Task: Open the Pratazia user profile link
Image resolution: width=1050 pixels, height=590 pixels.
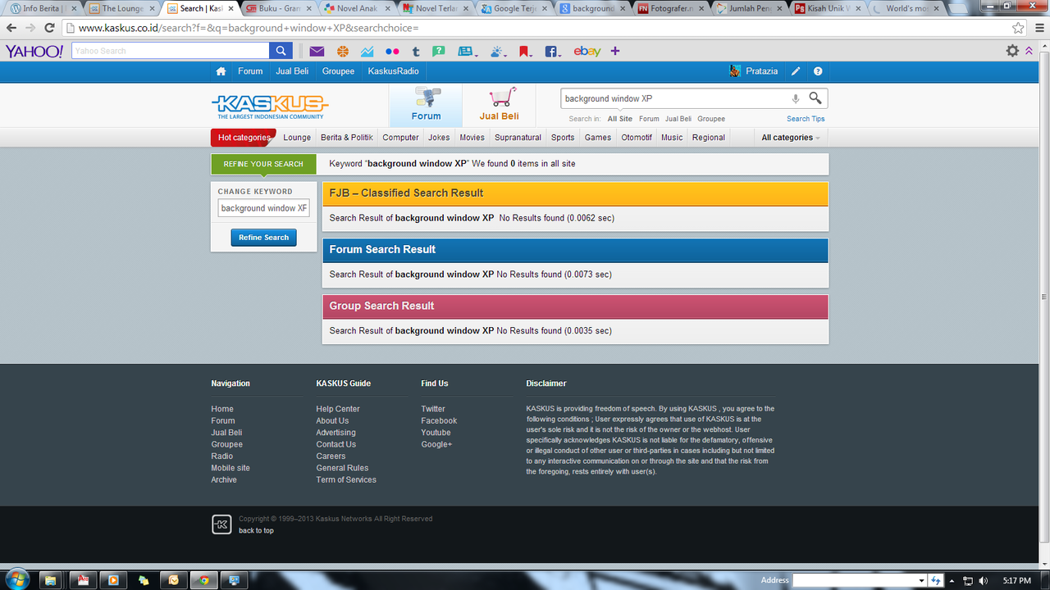Action: pyautogui.click(x=761, y=71)
